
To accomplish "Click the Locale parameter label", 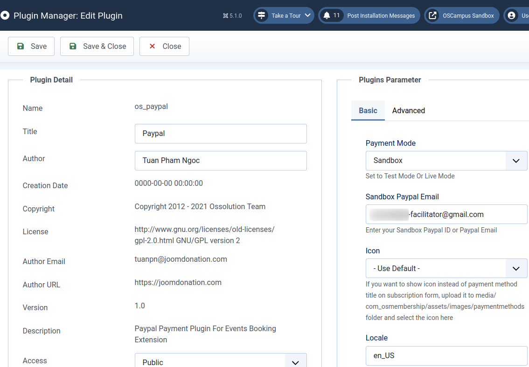I will click(x=376, y=338).
